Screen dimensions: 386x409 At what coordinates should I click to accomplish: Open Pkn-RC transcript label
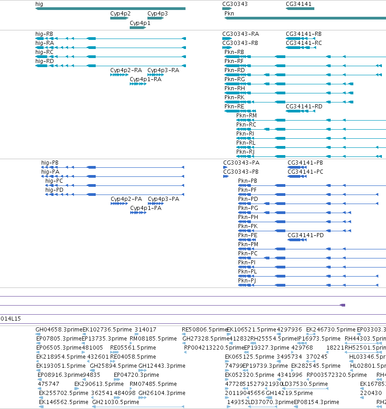pyautogui.click(x=246, y=125)
